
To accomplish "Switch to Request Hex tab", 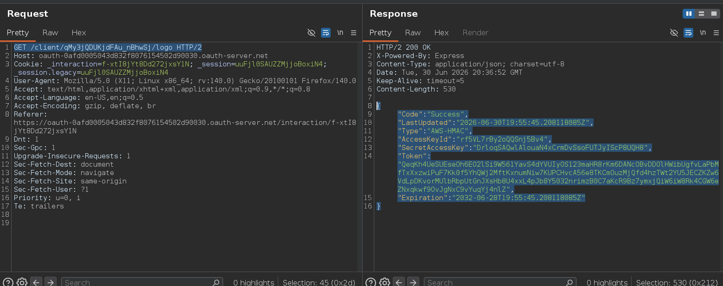I will coord(79,32).
